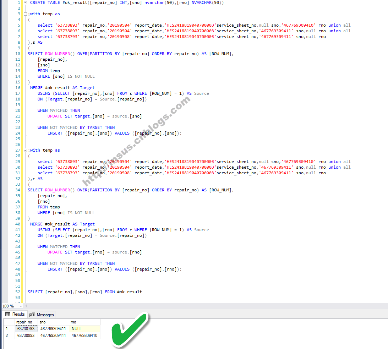
Task: Click the repair_no column header
Action: pos(26,322)
